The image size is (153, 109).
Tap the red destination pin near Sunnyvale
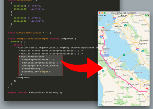(x=147, y=88)
